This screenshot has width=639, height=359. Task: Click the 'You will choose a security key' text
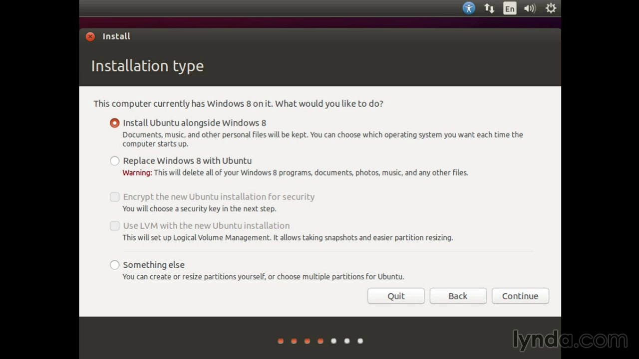(199, 209)
